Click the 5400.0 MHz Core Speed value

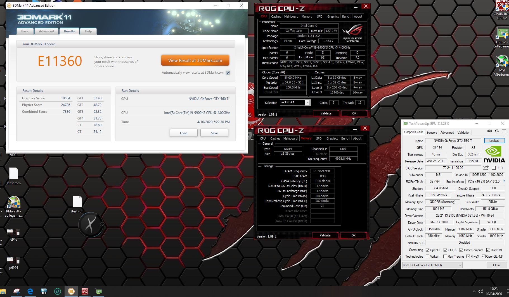pyautogui.click(x=293, y=78)
